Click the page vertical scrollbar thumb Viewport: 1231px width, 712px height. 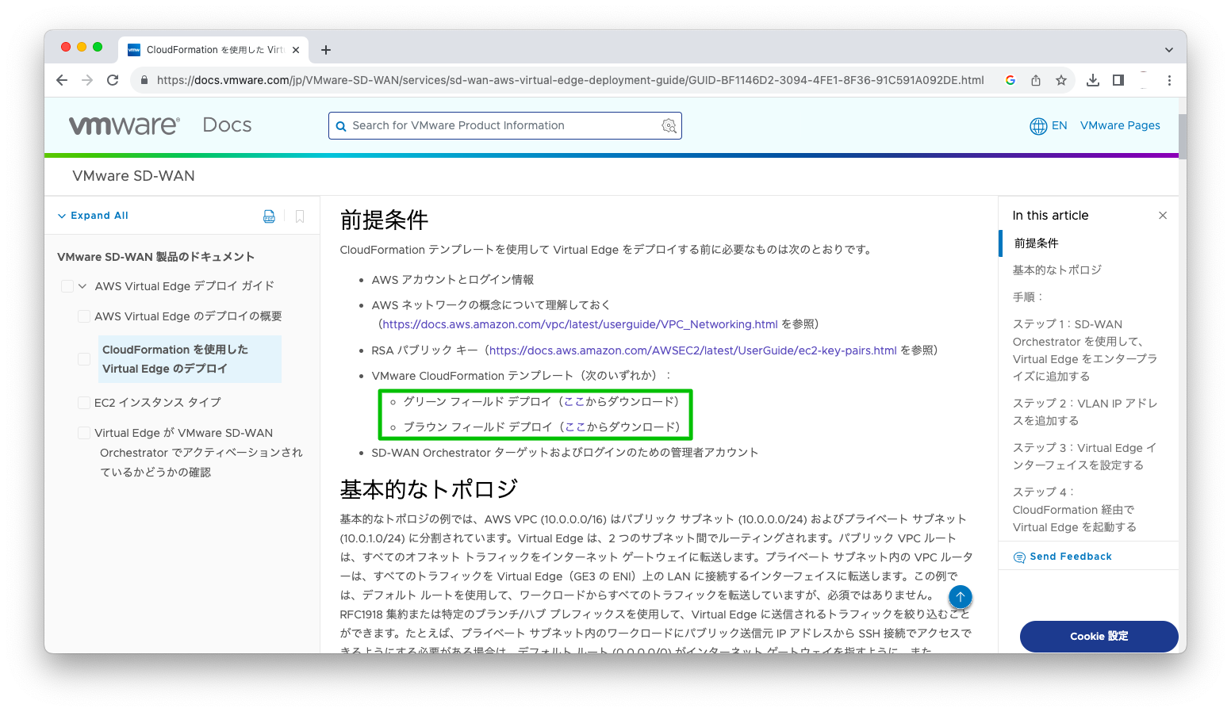[x=1182, y=136]
